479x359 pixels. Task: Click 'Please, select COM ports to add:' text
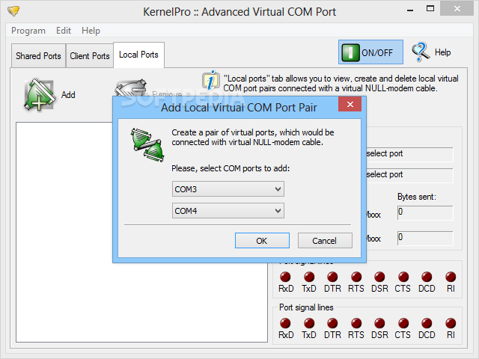231,168
